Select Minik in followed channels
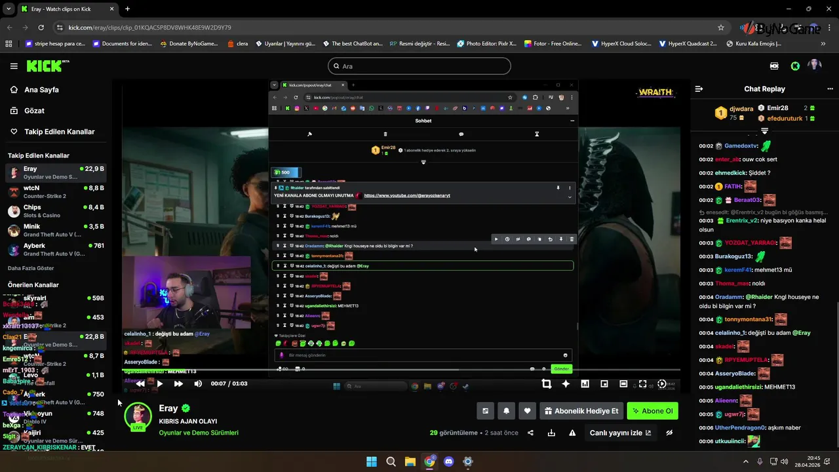The width and height of the screenshot is (839, 472). [x=56, y=230]
